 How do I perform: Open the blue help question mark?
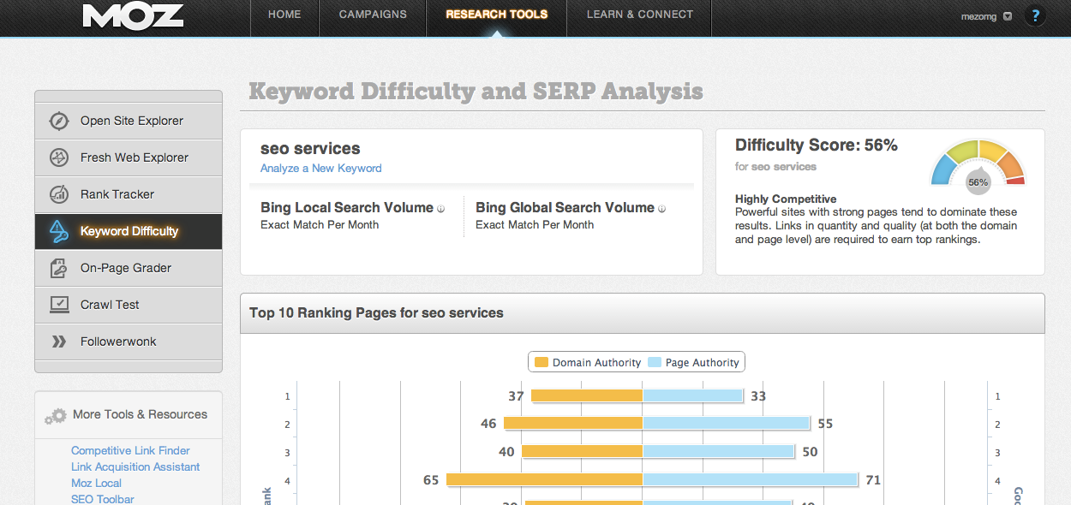(x=1035, y=15)
